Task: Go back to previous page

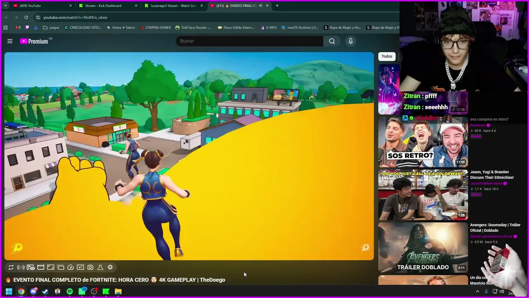Action: [x=6, y=17]
